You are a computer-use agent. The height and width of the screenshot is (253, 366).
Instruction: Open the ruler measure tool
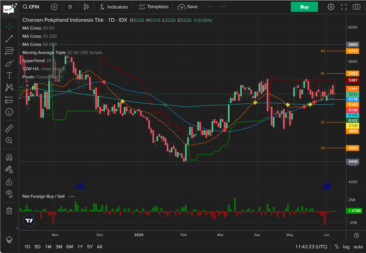click(x=9, y=129)
